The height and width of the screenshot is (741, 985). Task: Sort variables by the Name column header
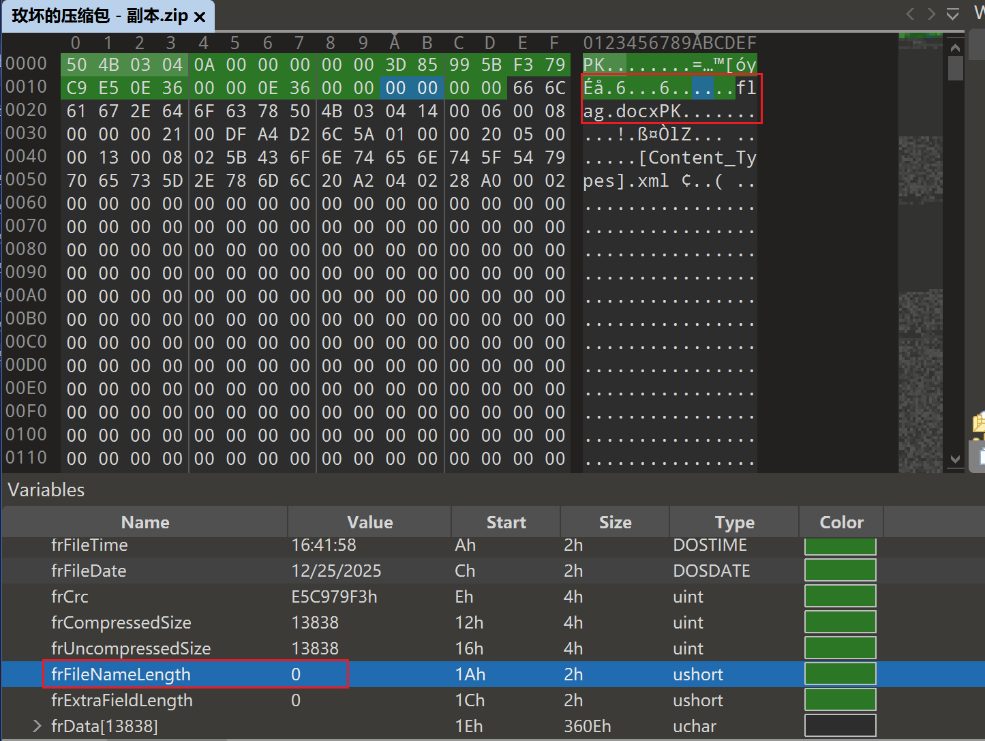[x=145, y=522]
